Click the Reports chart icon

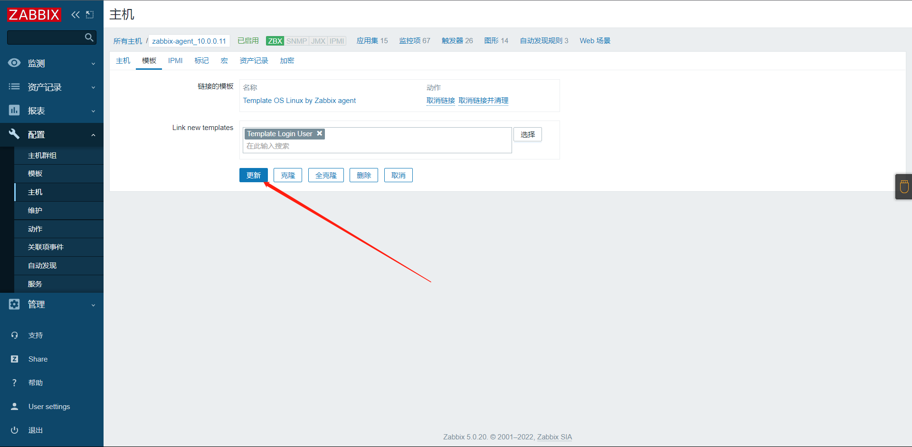[14, 110]
